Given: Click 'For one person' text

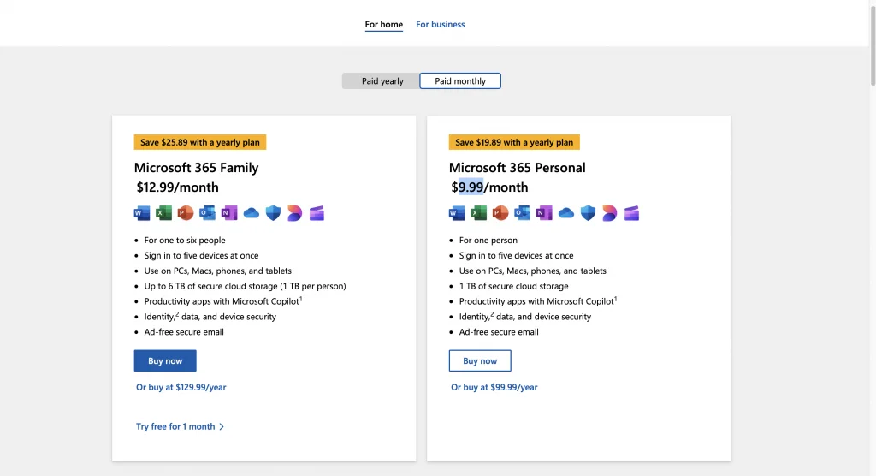Looking at the screenshot, I should click(x=488, y=240).
